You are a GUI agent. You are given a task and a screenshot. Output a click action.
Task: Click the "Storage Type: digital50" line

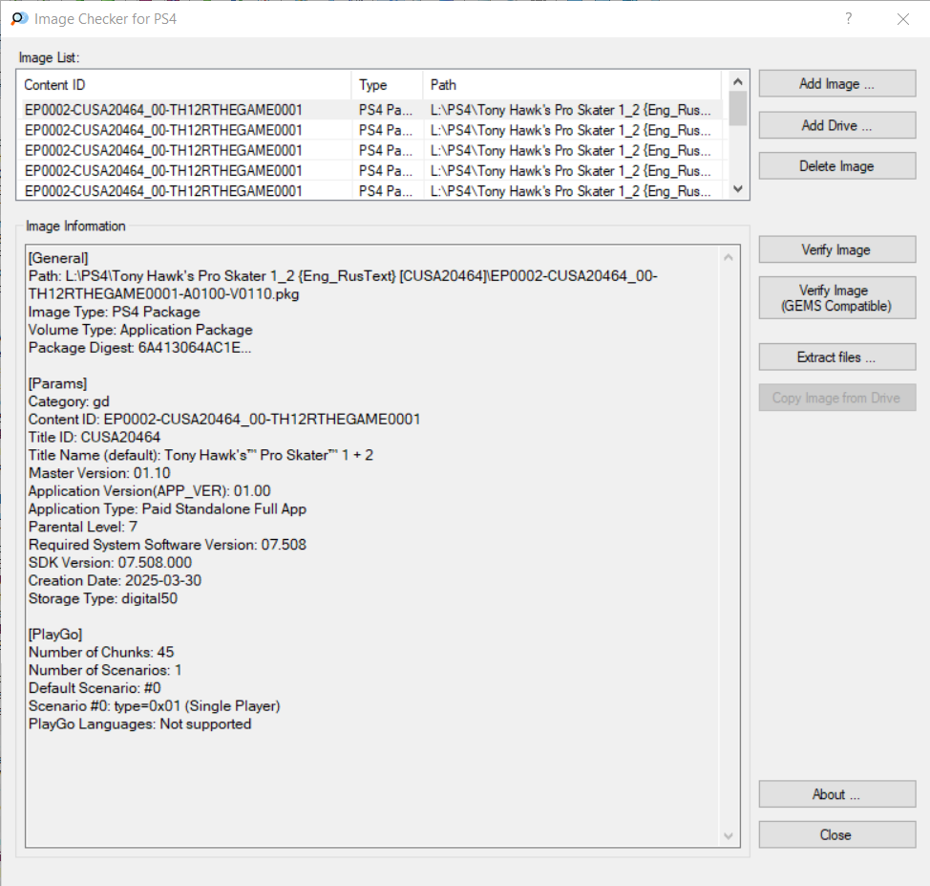pyautogui.click(x=103, y=598)
